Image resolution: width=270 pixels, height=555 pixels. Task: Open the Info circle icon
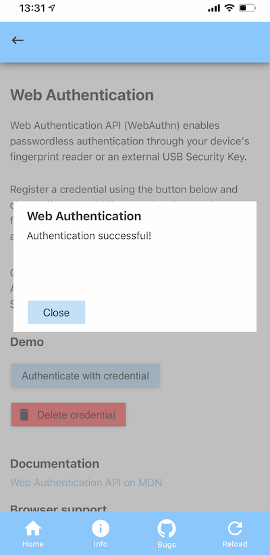click(x=101, y=529)
